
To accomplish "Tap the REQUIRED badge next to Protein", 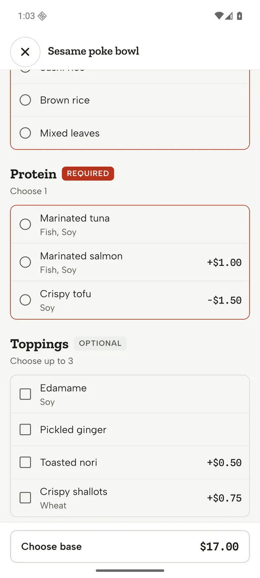I will point(88,173).
